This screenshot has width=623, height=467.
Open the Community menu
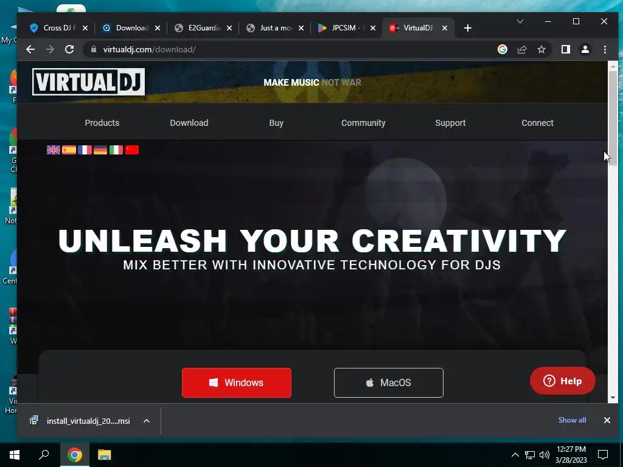(x=363, y=123)
